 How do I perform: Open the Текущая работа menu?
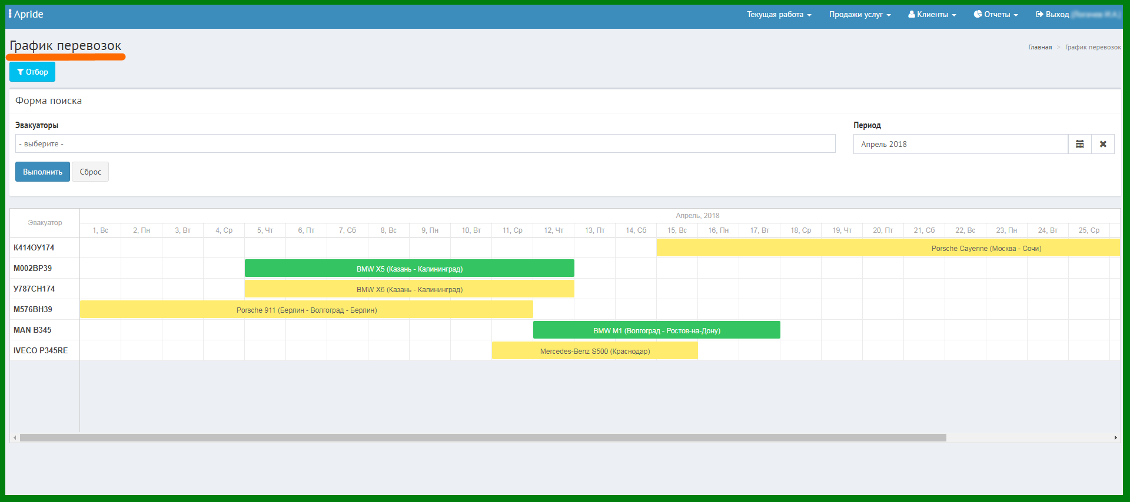[x=779, y=14]
